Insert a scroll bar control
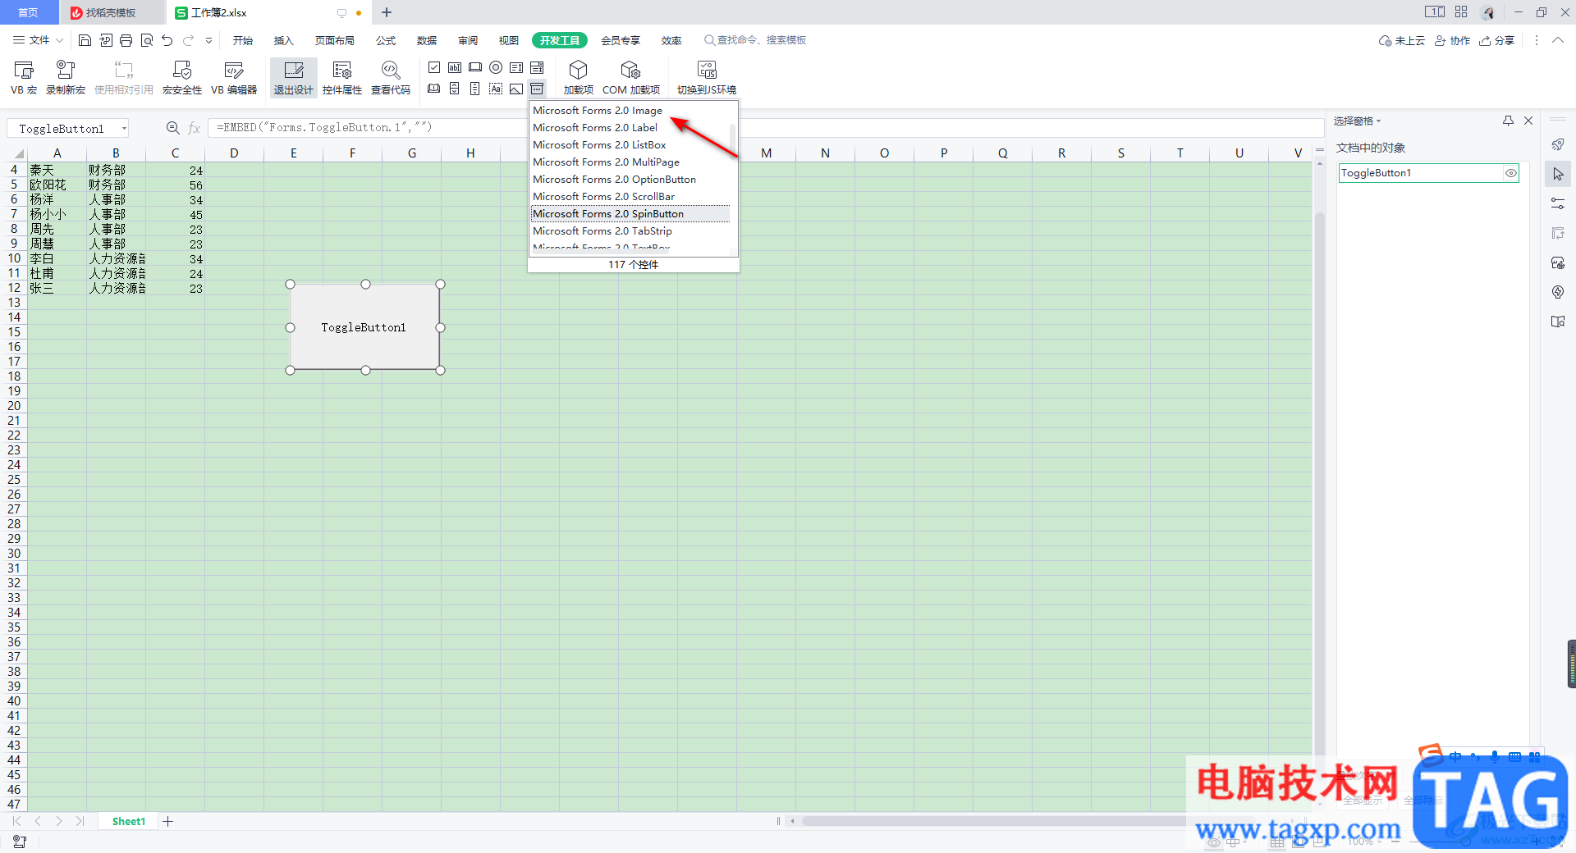Image resolution: width=1576 pixels, height=853 pixels. (x=475, y=89)
